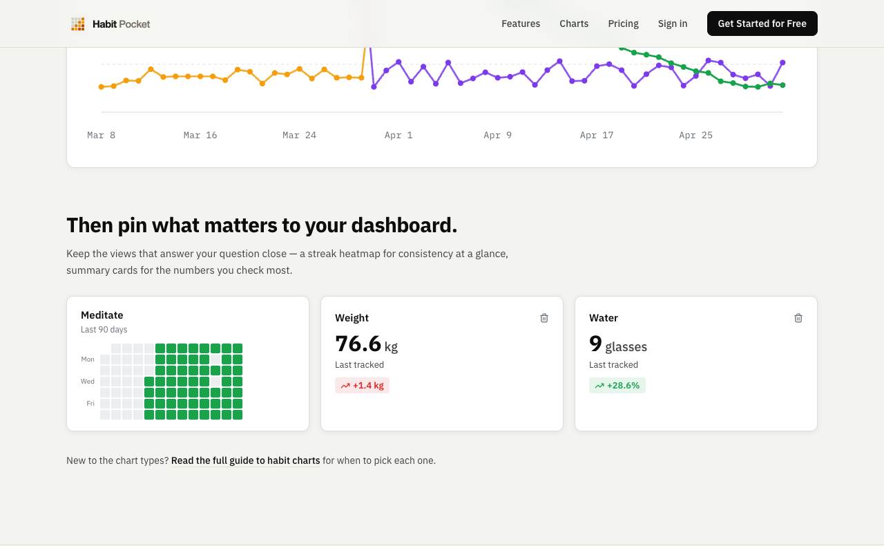Click the green upward trend icon on Water card
This screenshot has height=553, width=884.
coord(599,386)
